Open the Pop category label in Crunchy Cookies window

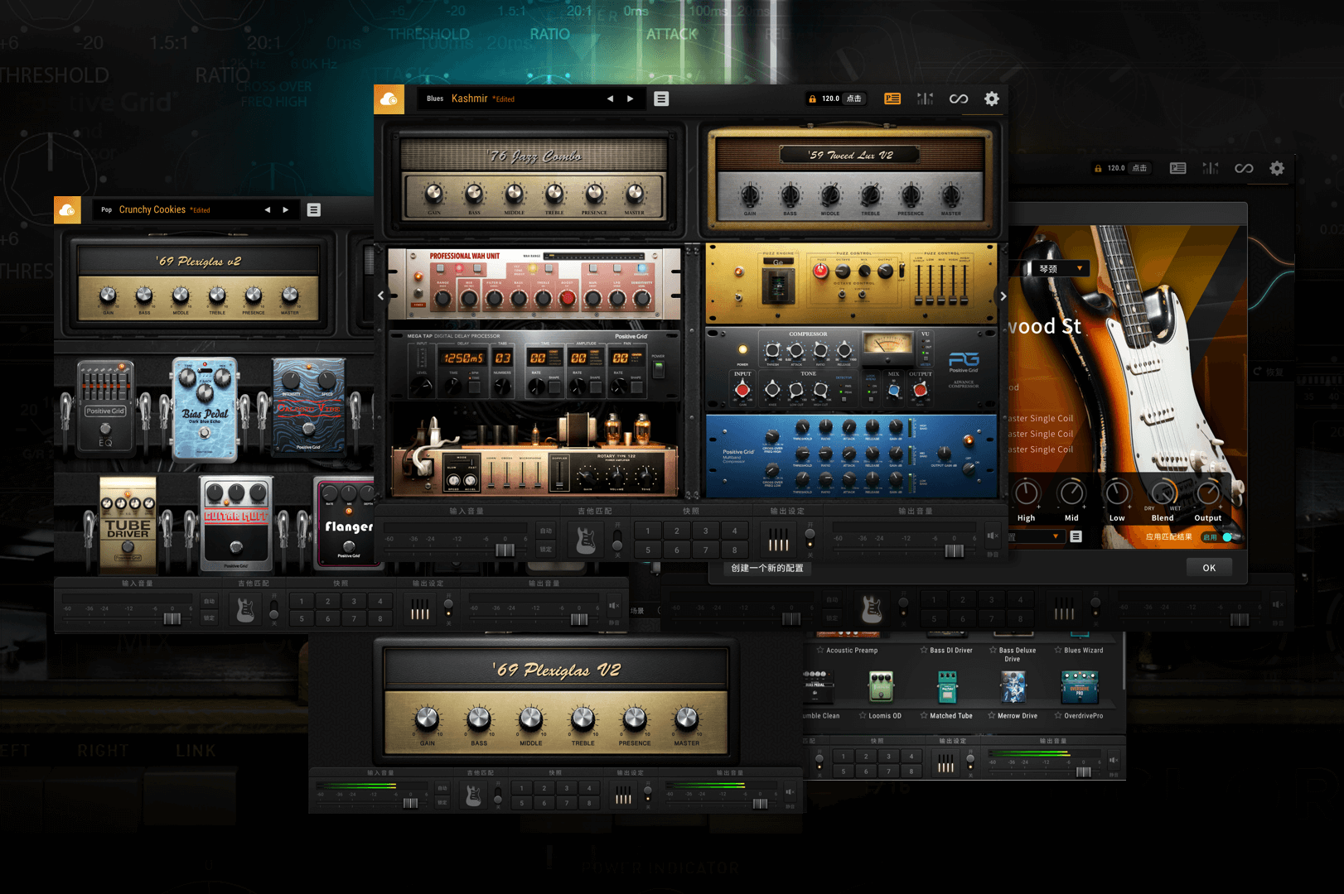click(106, 210)
